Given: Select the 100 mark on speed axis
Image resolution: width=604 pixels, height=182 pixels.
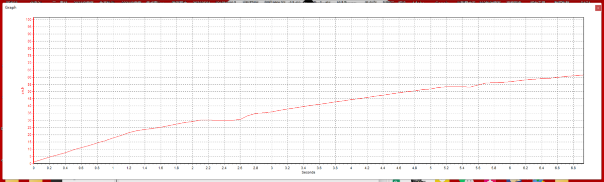Looking at the screenshot, I should click(x=29, y=20).
